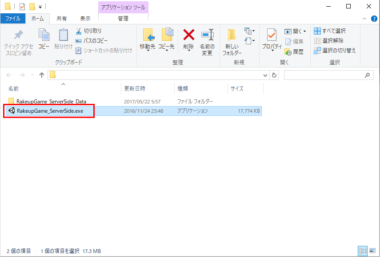Screen dimensions: 380x257
Task: Maximize the Explorer window
Action: coord(348,6)
